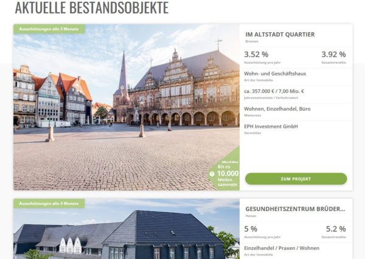Open the Im Altstadt Quartier project via ZUM PROJEKT
This screenshot has width=365, height=259.
(x=296, y=179)
